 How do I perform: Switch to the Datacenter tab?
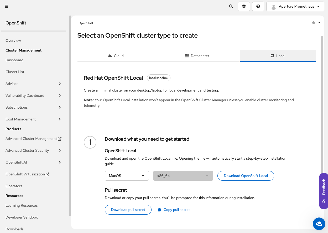click(197, 56)
